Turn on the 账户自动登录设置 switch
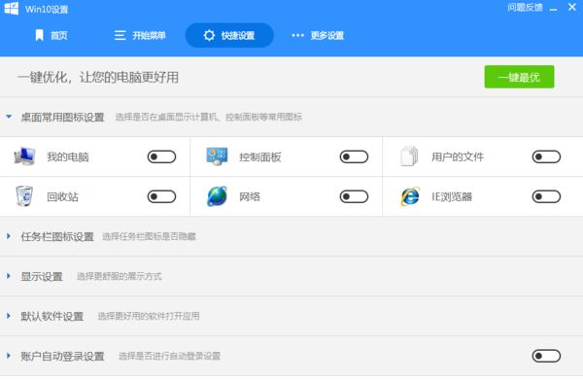 click(546, 356)
